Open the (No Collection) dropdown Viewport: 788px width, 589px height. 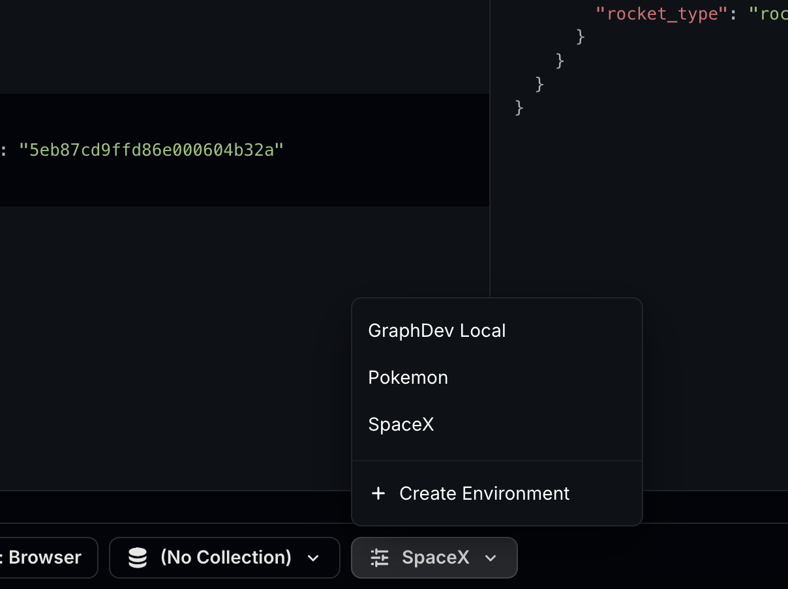224,557
